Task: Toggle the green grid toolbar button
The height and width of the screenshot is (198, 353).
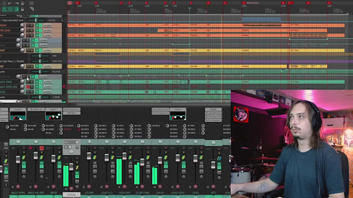Action: point(10,9)
